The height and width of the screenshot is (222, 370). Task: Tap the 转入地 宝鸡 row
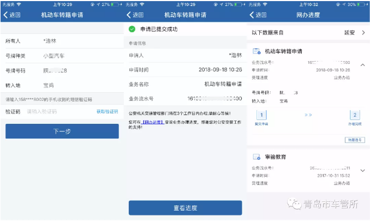62,85
